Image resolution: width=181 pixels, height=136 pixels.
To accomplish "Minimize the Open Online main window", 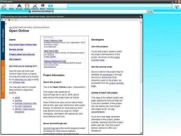I will click(172, 2).
